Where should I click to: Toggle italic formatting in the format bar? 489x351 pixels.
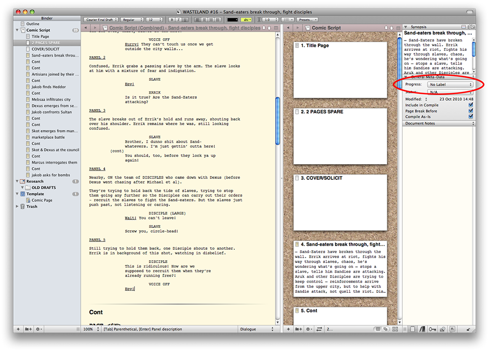click(x=178, y=20)
